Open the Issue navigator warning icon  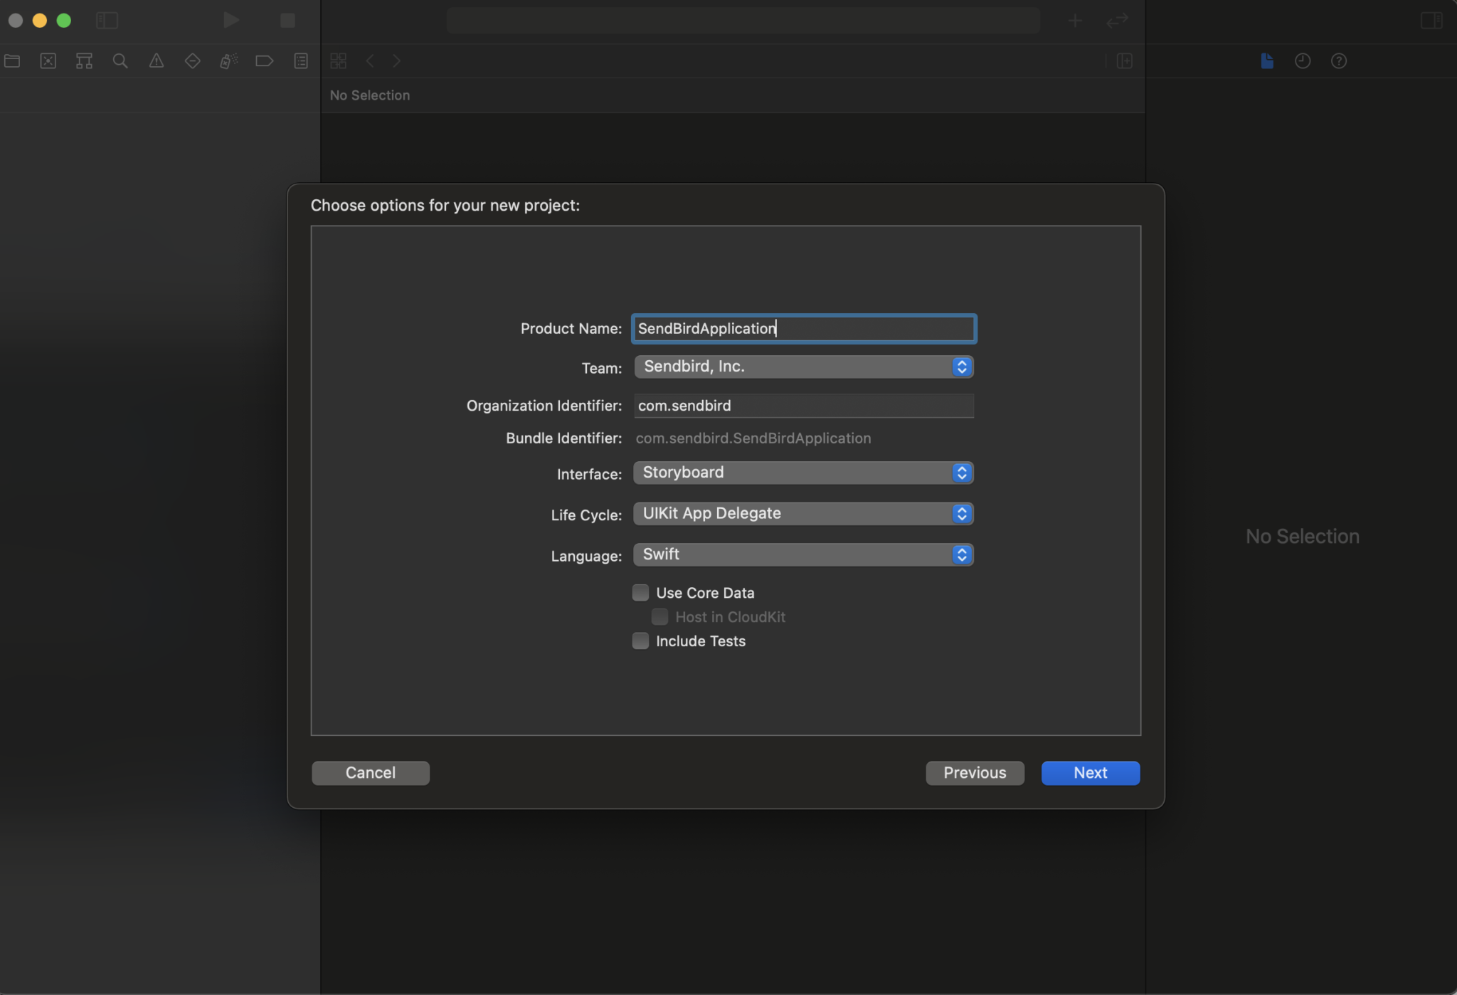(157, 60)
